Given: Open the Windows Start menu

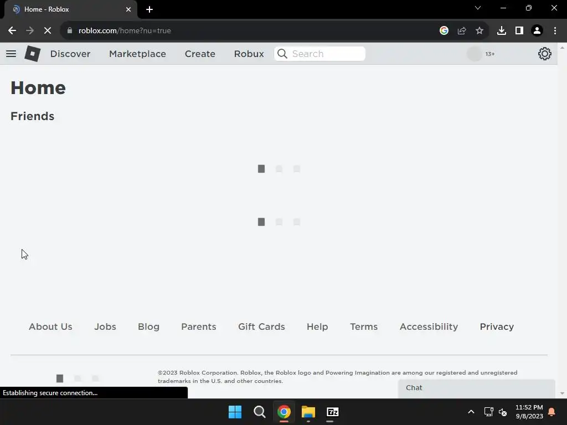Looking at the screenshot, I should (235, 412).
